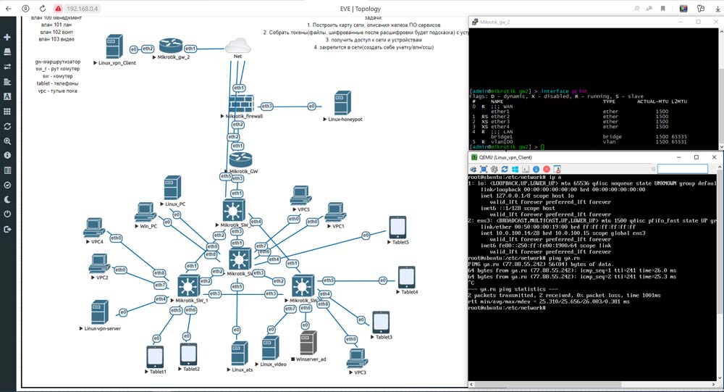Toggle night mode moon icon in sidebar
This screenshot has height=392, width=724.
point(7,199)
